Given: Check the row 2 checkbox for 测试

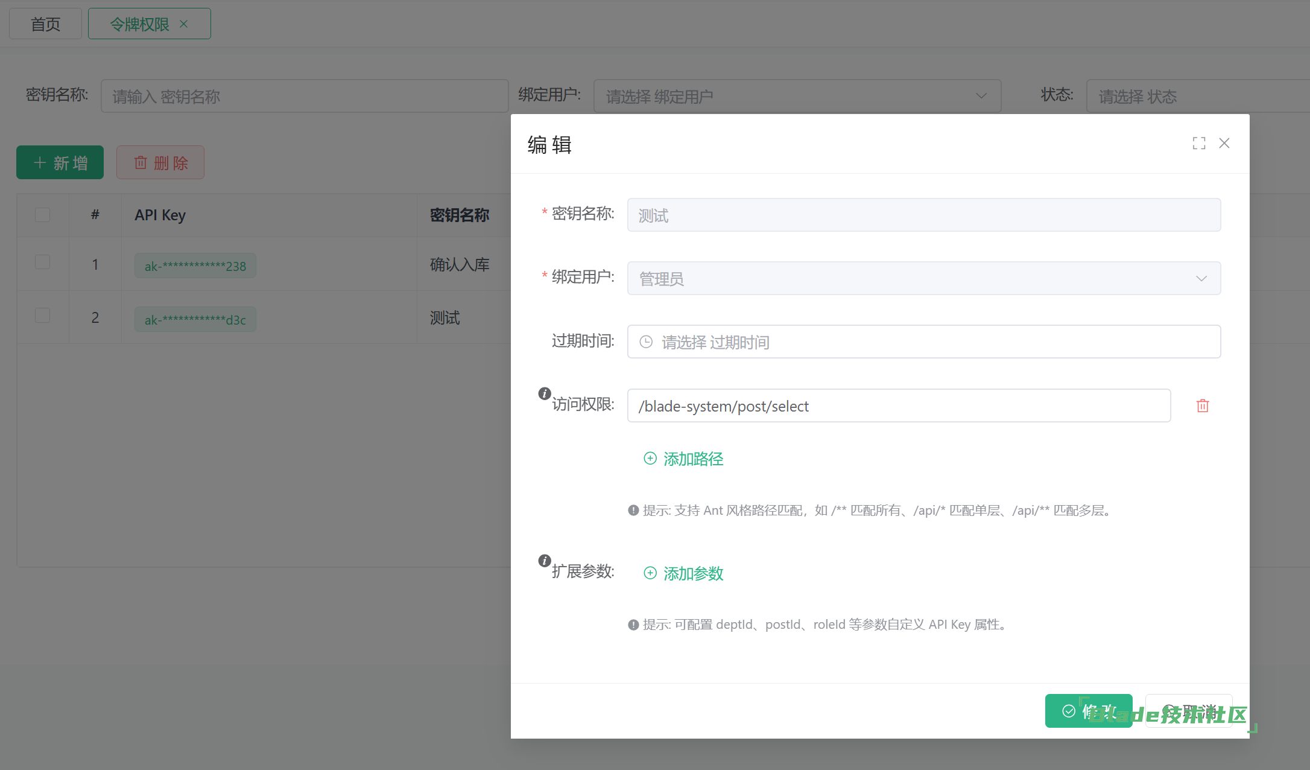Looking at the screenshot, I should (42, 316).
